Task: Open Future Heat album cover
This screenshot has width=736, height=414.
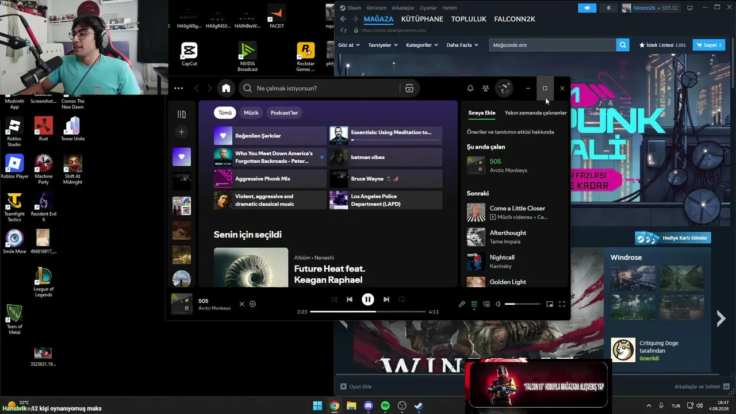Action: [x=251, y=267]
